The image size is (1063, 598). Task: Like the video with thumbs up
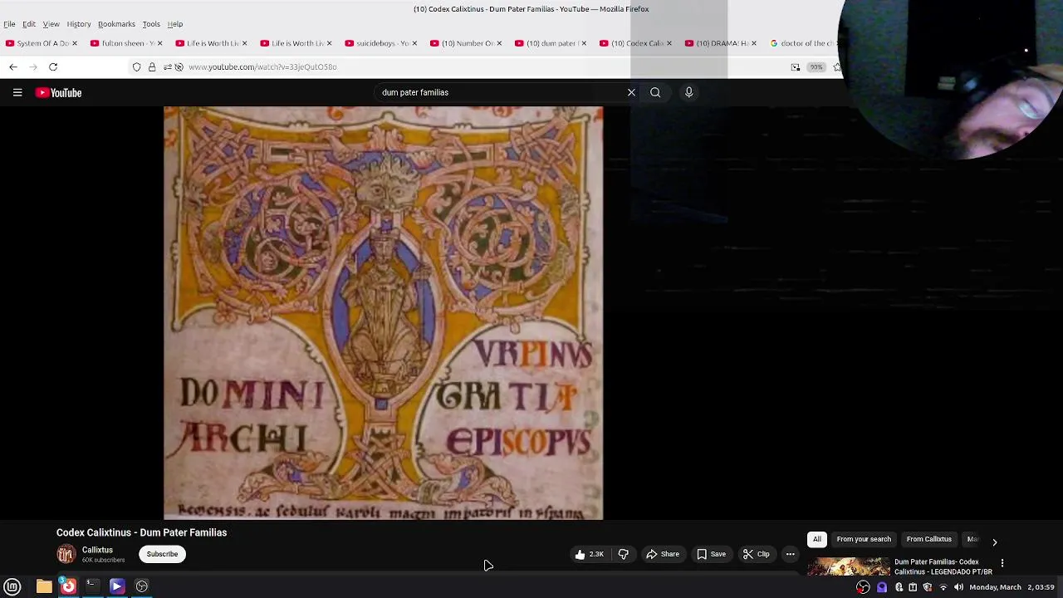pyautogui.click(x=590, y=554)
